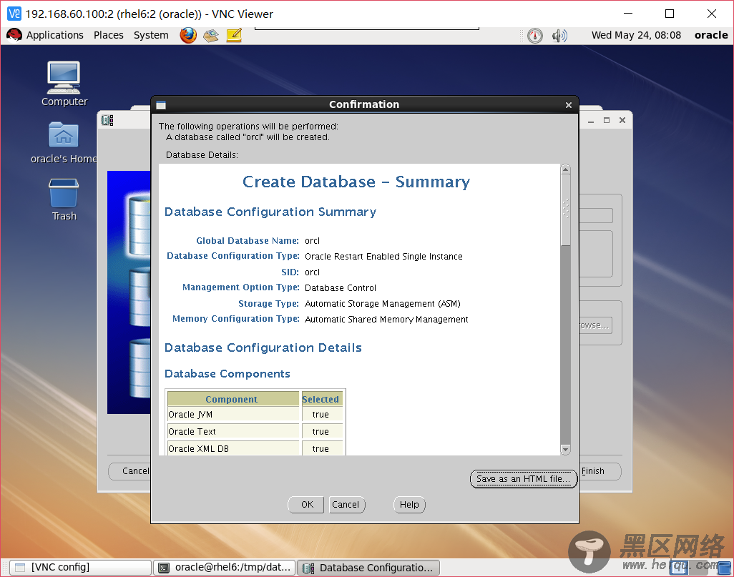
Task: Switch to Database Configuration taskbar window
Action: click(368, 567)
